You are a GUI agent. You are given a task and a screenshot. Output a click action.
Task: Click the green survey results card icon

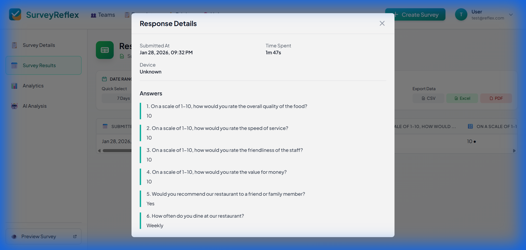point(105,50)
